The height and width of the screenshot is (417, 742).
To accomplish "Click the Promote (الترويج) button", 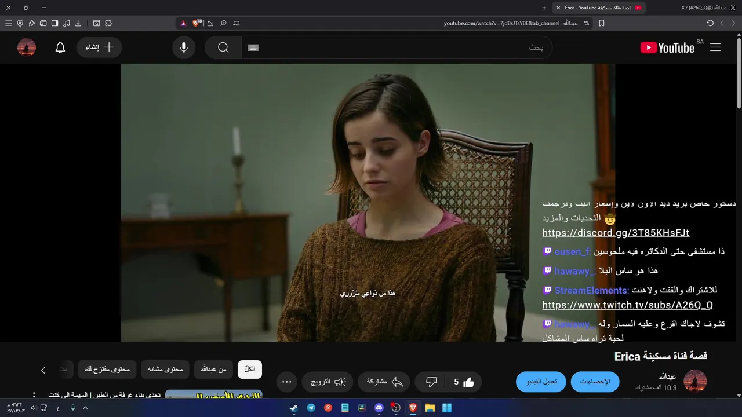I will [x=328, y=382].
